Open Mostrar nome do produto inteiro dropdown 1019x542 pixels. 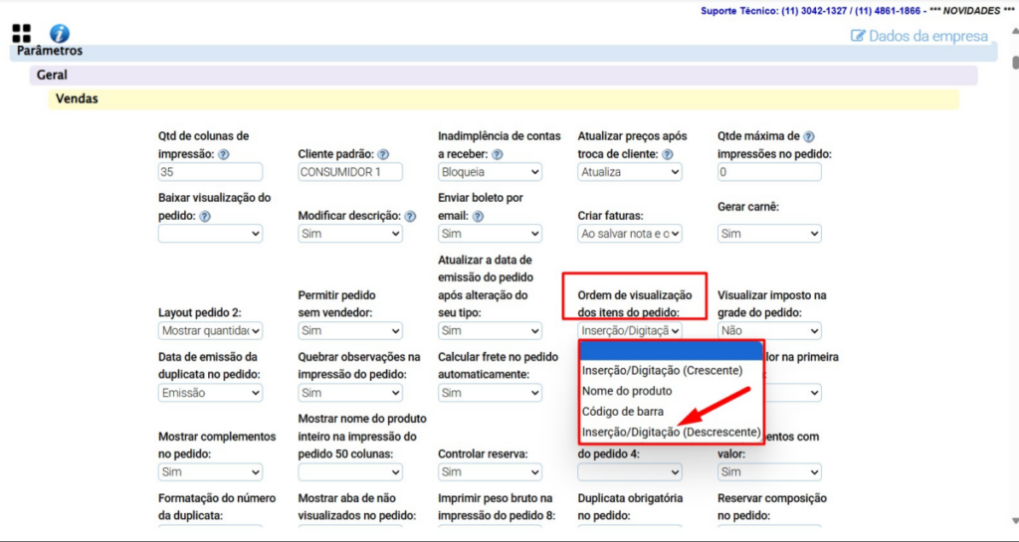(x=350, y=472)
